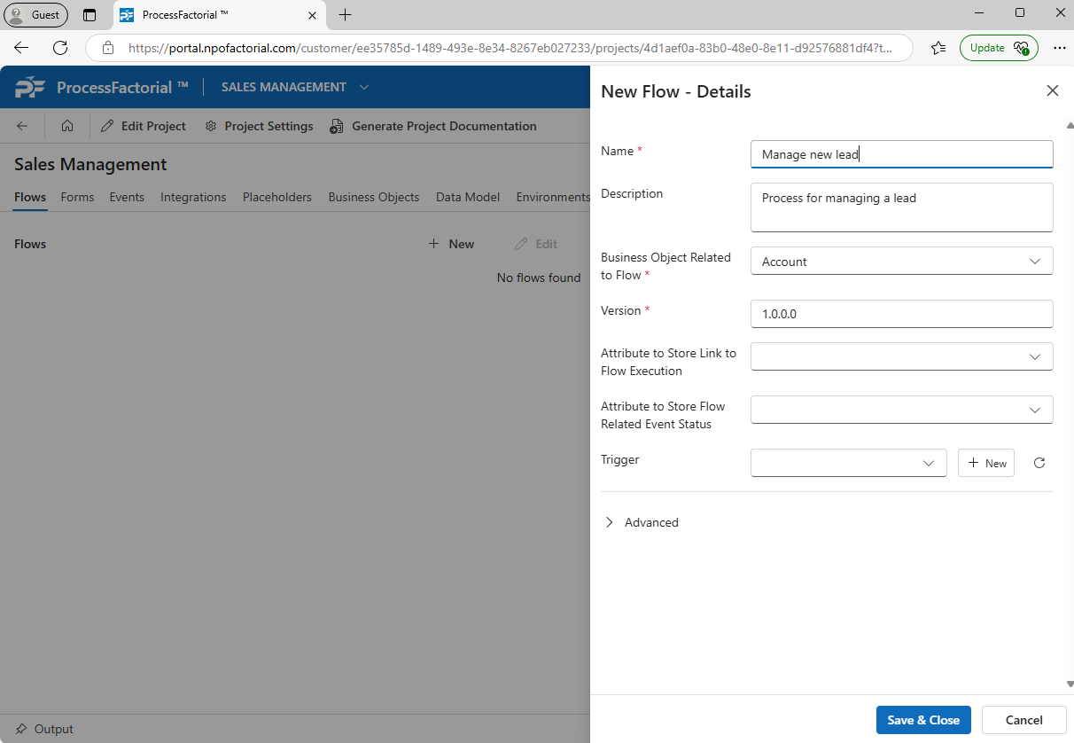Open a new browser tab
Image resolution: width=1074 pixels, height=743 pixels.
point(345,15)
